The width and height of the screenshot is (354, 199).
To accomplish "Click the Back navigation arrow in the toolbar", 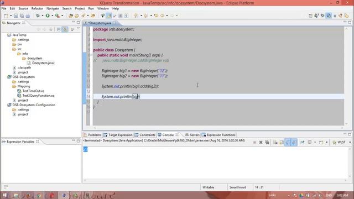I will [x=162, y=15].
